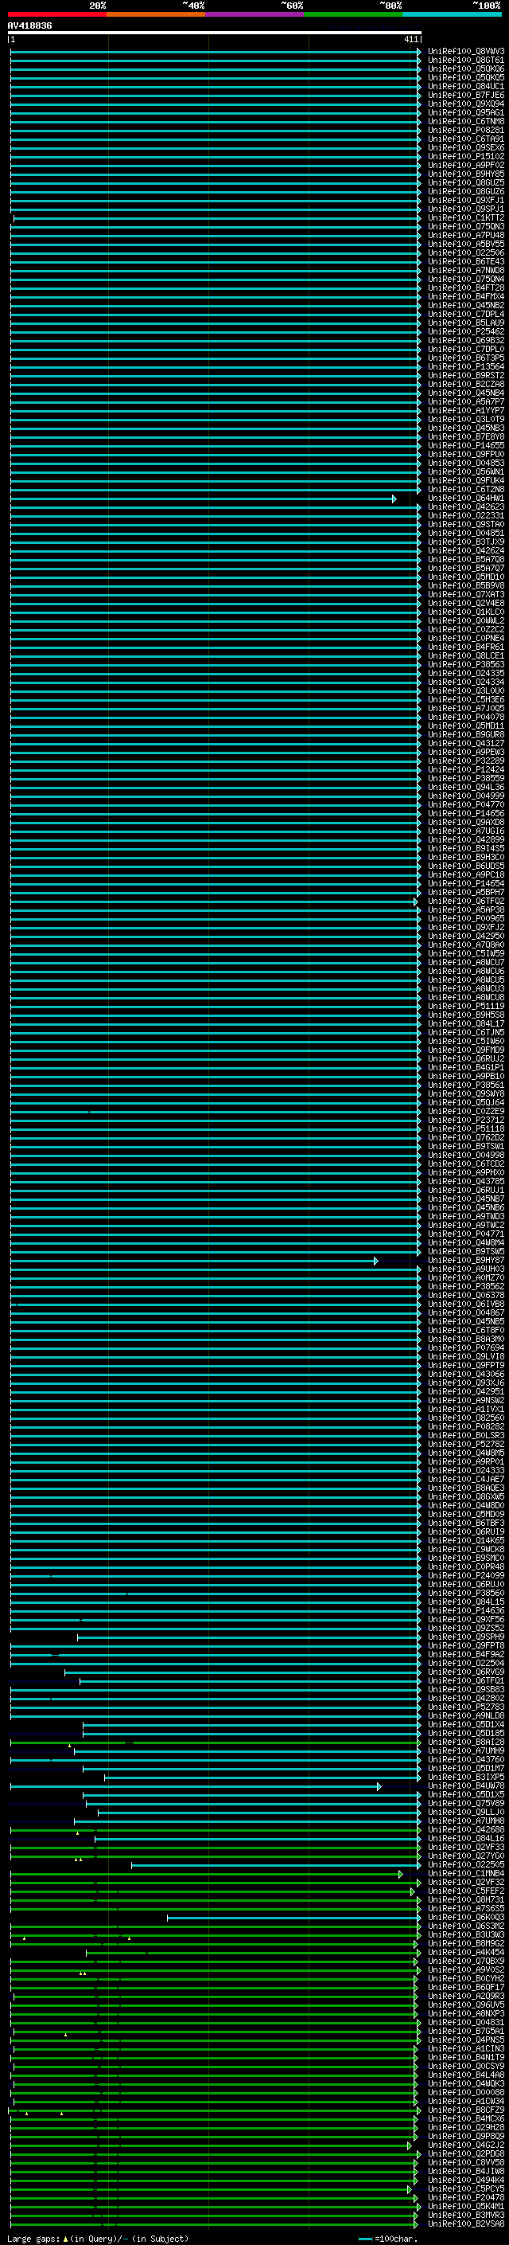This screenshot has height=2245, width=509.
Task: Select hit label UniRef100_C1KTT2
Action: click(x=466, y=218)
